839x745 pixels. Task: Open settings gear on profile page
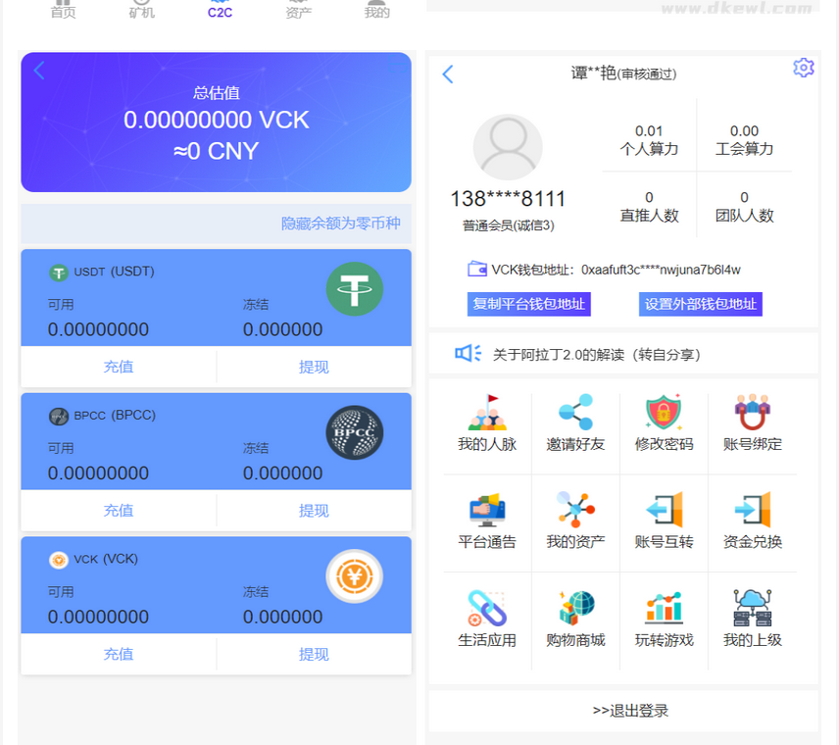coord(804,68)
